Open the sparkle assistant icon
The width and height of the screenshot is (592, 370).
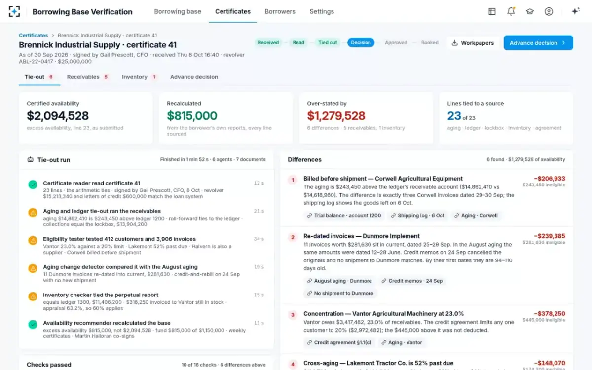point(575,11)
